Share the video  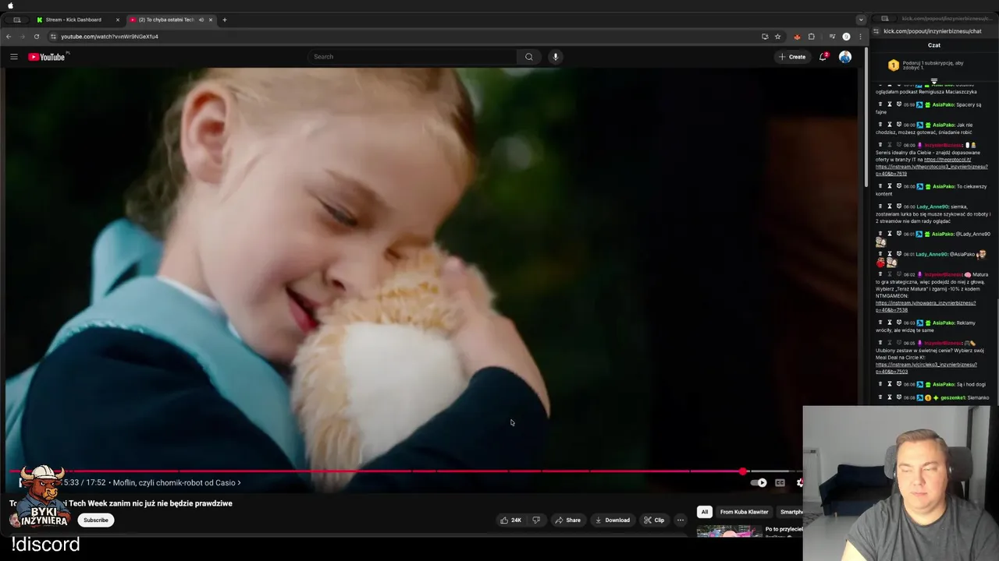point(567,520)
